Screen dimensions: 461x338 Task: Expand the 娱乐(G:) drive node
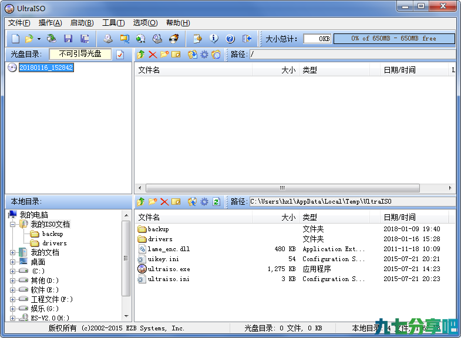pyautogui.click(x=12, y=309)
